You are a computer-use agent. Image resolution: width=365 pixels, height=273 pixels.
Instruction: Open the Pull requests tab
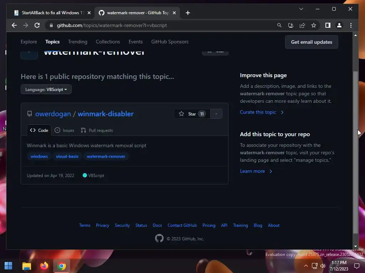tap(97, 130)
